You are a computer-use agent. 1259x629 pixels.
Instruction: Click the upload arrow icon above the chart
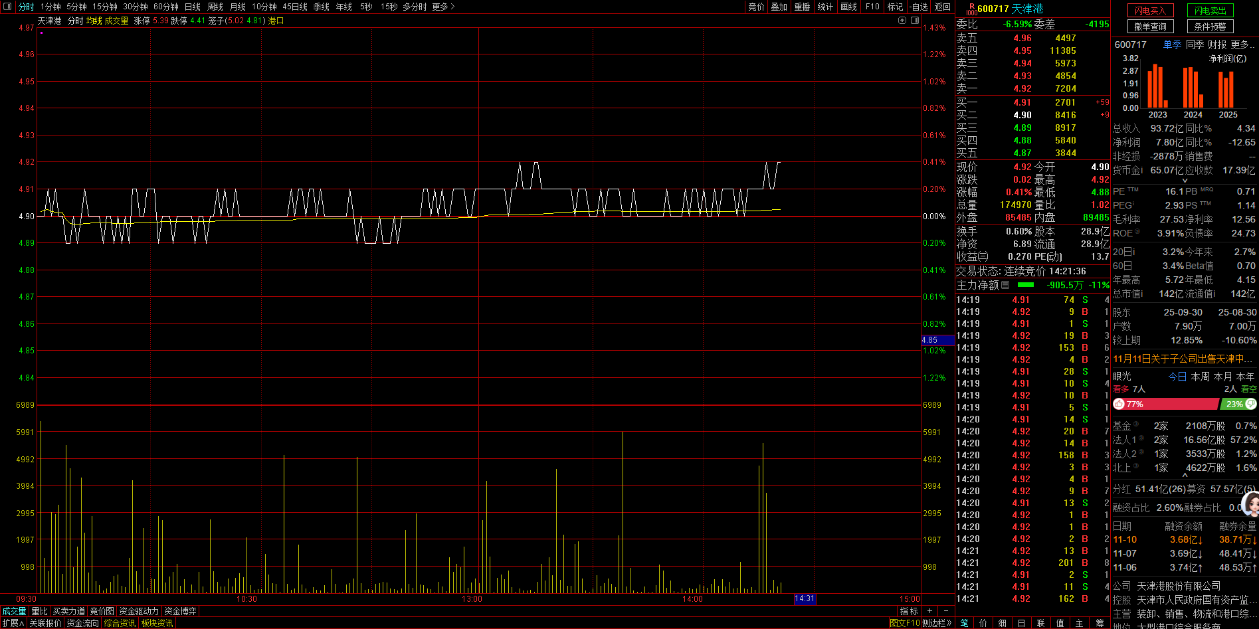(902, 21)
